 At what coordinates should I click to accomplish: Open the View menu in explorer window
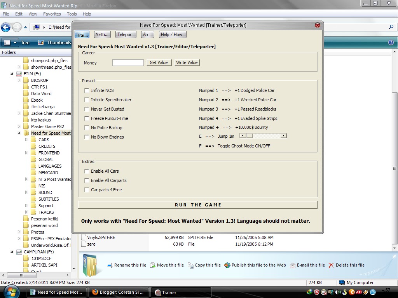click(33, 14)
